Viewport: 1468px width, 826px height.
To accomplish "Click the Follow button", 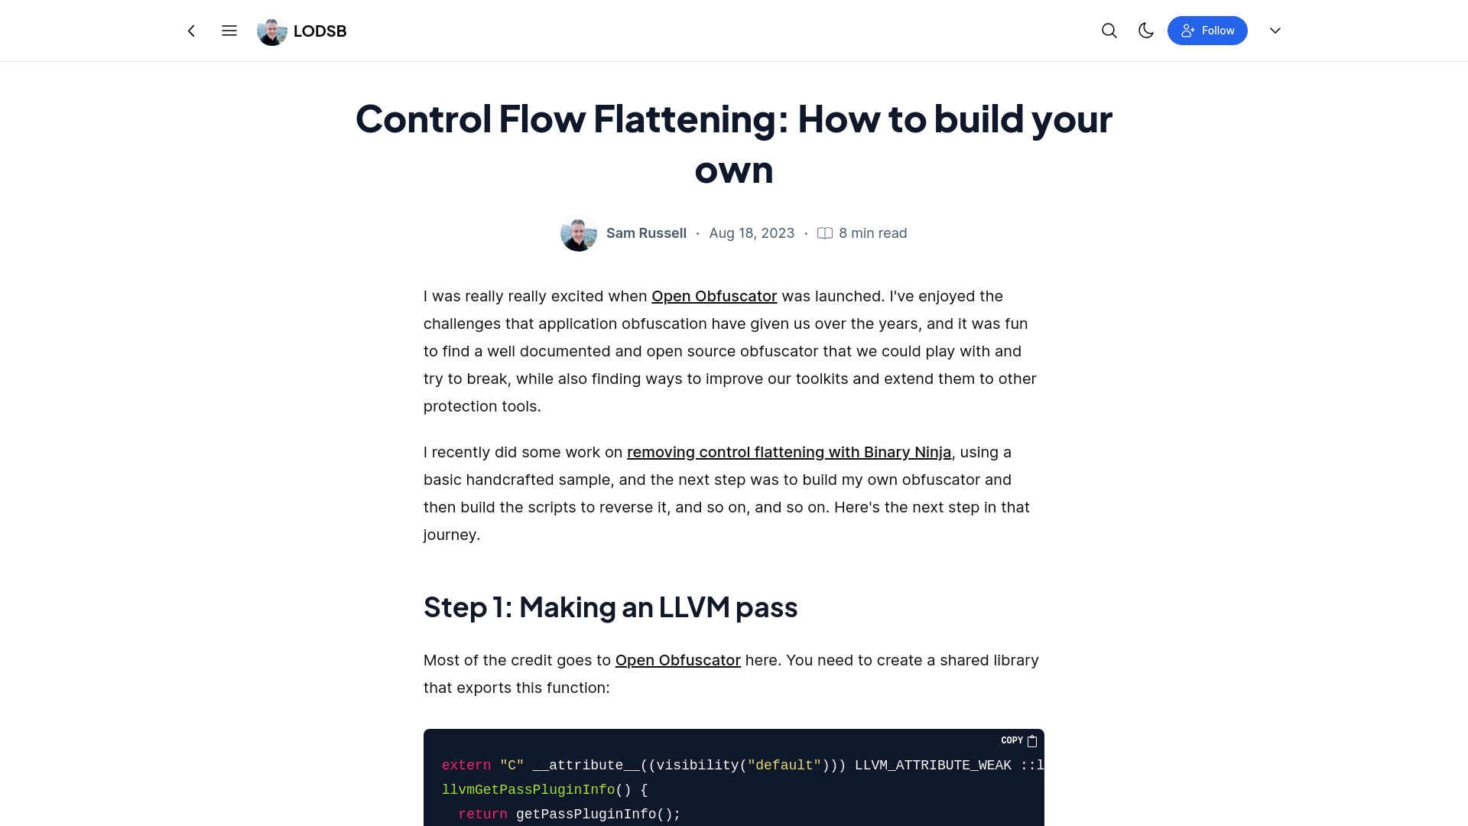I will click(x=1207, y=31).
